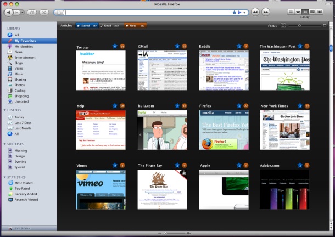Open the address bar dropdown arrow
This screenshot has width=335, height=237.
point(244,13)
